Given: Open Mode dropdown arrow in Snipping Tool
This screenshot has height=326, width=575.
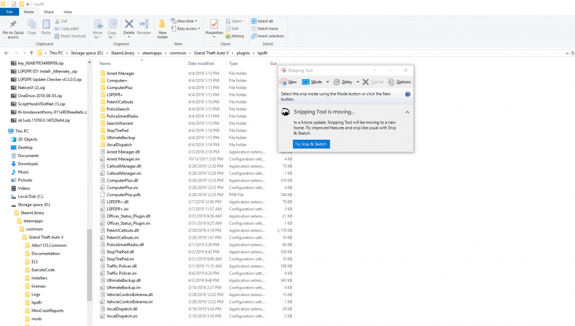Looking at the screenshot, I should (x=328, y=82).
